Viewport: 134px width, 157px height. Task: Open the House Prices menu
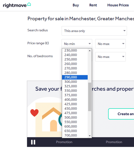click(118, 5)
